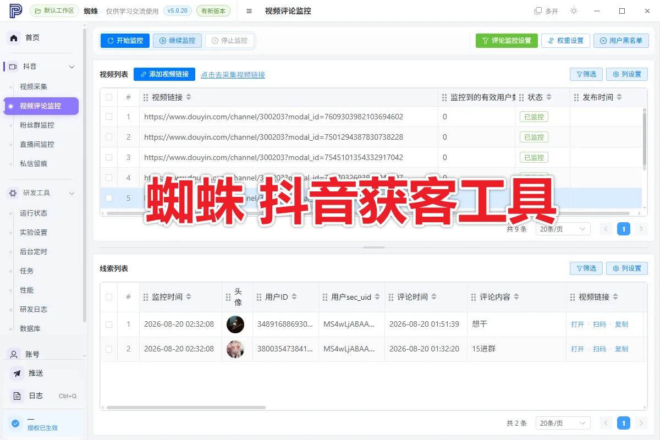Click 添加视频链接 button
The height and width of the screenshot is (440, 660).
tap(164, 74)
